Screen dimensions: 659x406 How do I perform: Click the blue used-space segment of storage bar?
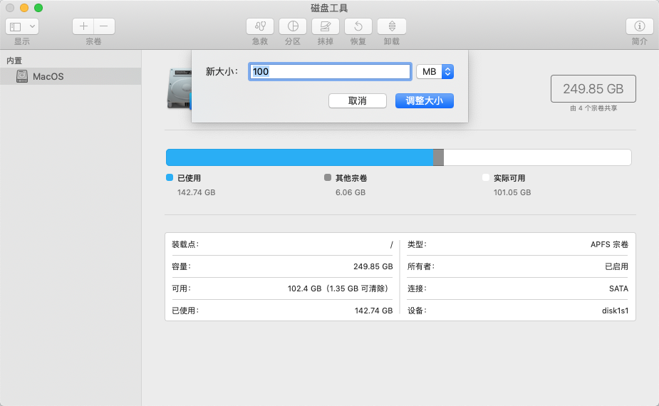pyautogui.click(x=300, y=157)
